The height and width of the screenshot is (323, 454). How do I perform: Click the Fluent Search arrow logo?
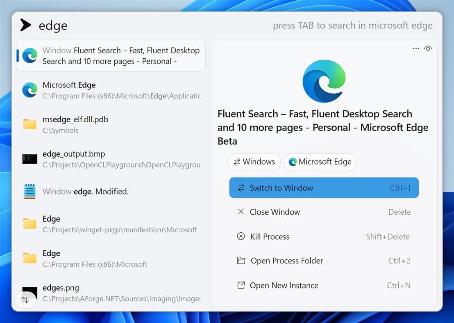[25, 25]
